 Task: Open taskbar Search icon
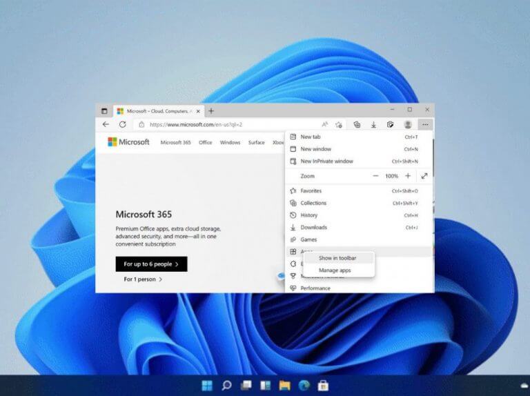pyautogui.click(x=226, y=386)
